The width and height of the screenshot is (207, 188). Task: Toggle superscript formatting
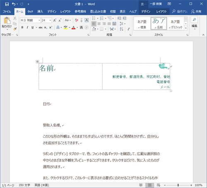point(51,27)
